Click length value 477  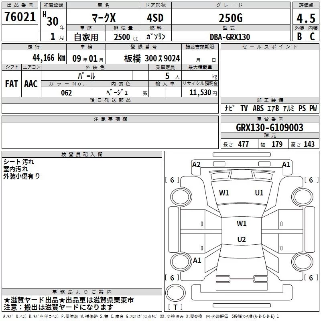[244, 144]
